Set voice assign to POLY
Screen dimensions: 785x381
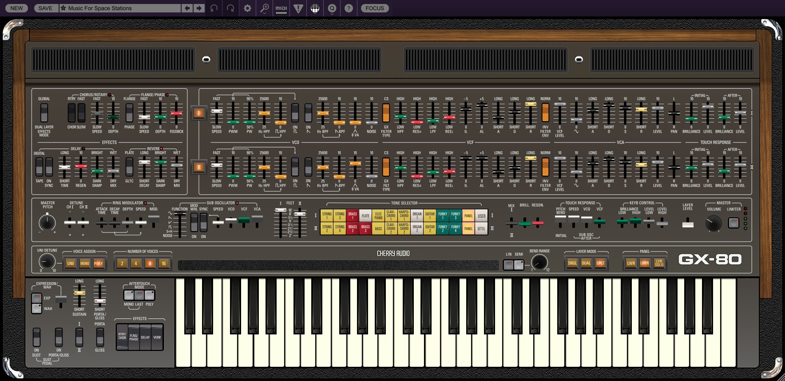(99, 263)
